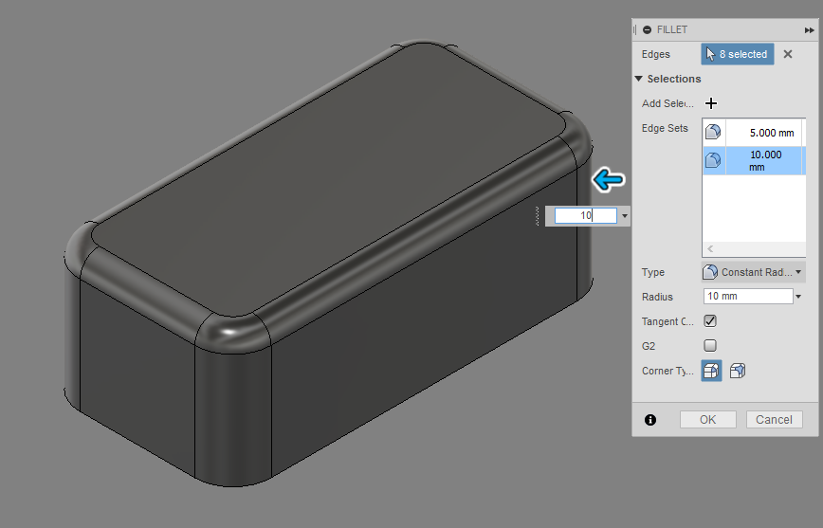Open the Radius field dropdown arrow
Image resolution: width=823 pixels, height=528 pixels.
coord(798,297)
